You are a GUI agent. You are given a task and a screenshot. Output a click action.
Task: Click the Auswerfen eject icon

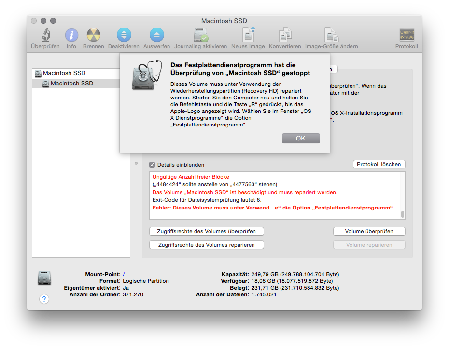coord(156,35)
